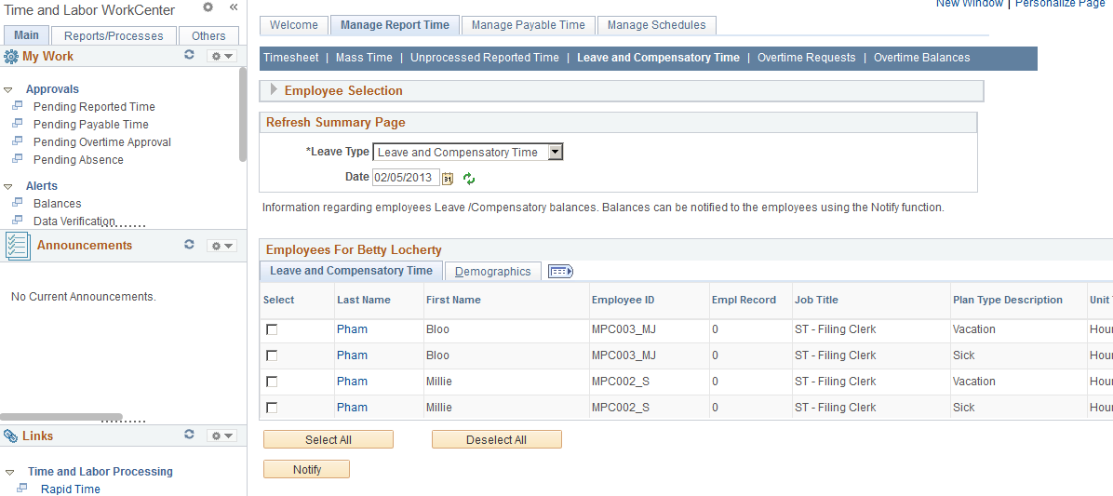Screen dimensions: 1113x496
Task: Go to Timesheet in the blue bar
Action: [291, 58]
